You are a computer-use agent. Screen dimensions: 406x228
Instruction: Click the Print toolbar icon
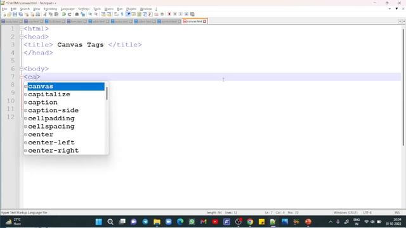click(38, 14)
